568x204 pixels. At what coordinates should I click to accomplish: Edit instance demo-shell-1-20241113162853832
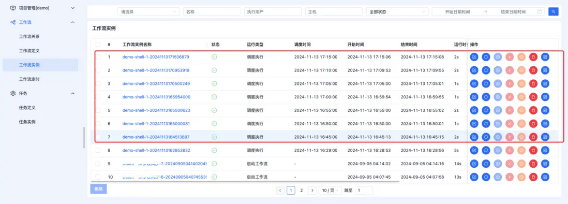pos(474,150)
